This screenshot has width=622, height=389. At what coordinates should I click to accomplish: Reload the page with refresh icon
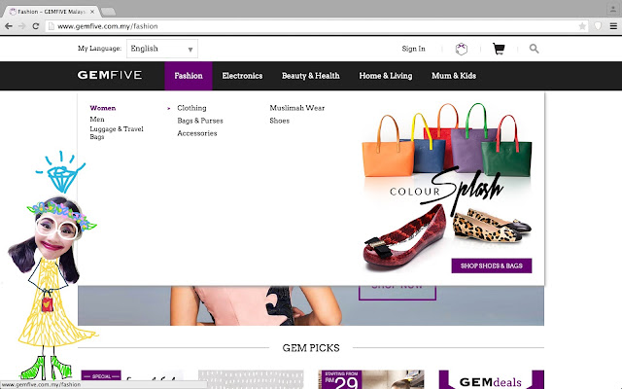pyautogui.click(x=36, y=26)
